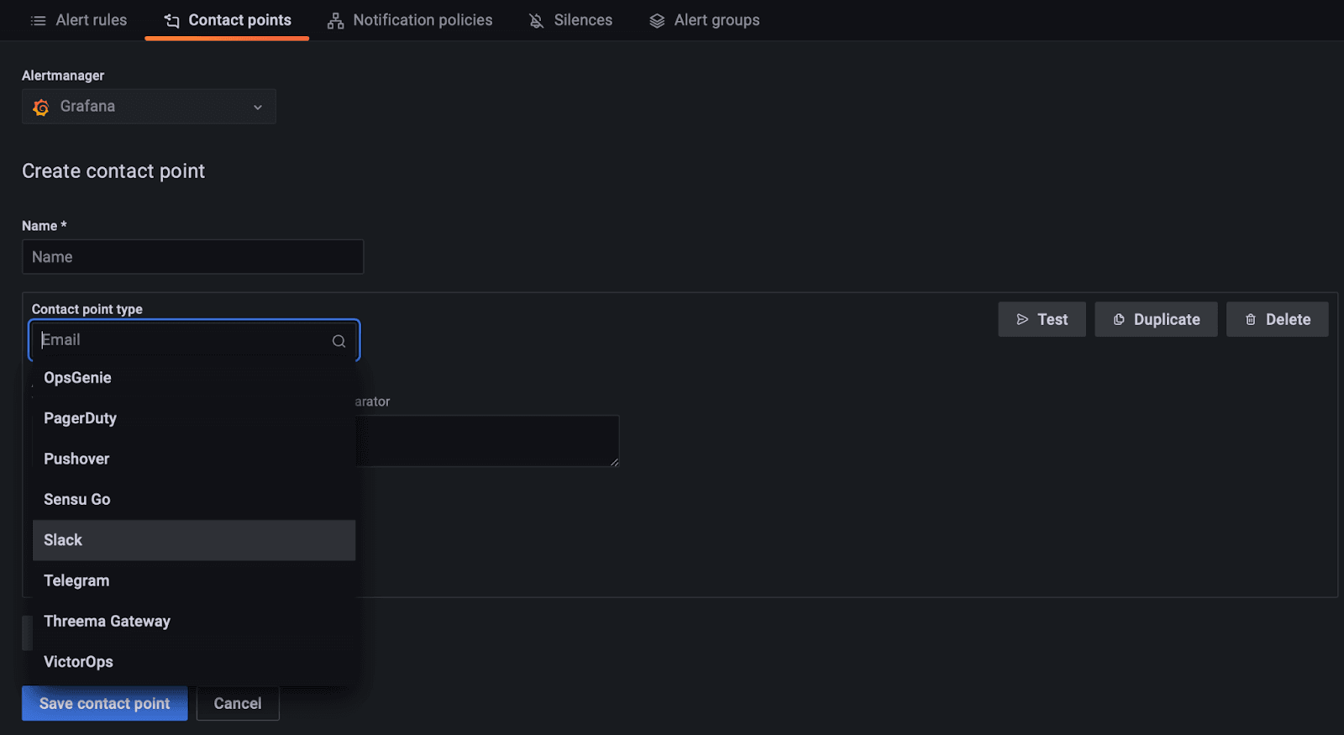
Task: Click the trash icon on the Delete button
Action: (x=1251, y=319)
